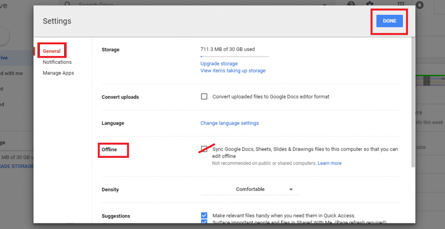Enable Convert uploaded files to Google Docs format
Image resolution: width=445 pixels, height=229 pixels.
[204, 97]
